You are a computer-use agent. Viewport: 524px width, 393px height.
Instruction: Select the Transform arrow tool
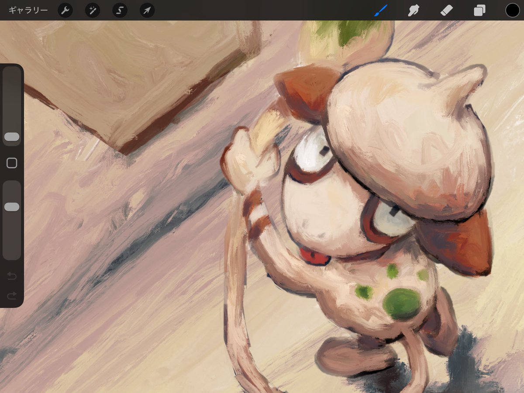pyautogui.click(x=147, y=10)
